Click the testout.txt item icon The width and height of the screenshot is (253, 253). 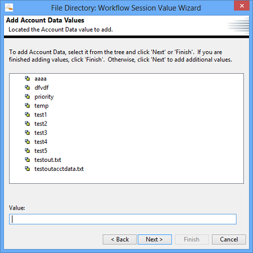pos(28,160)
